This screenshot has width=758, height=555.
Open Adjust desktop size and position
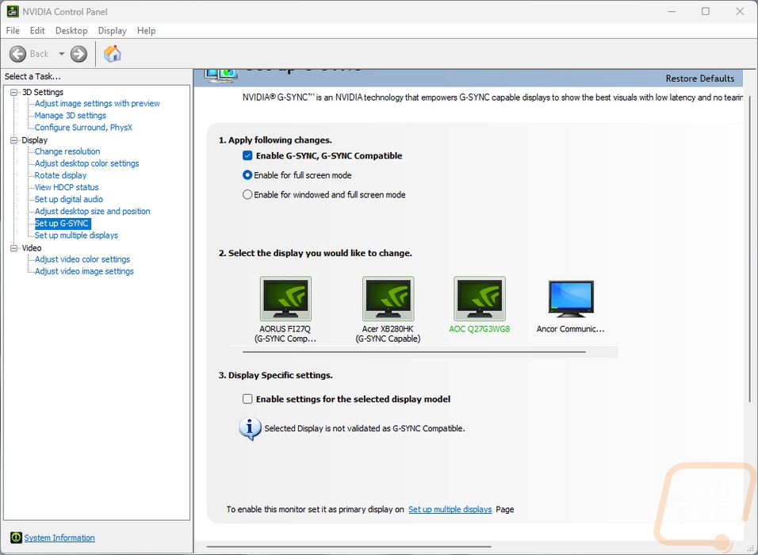coord(92,211)
